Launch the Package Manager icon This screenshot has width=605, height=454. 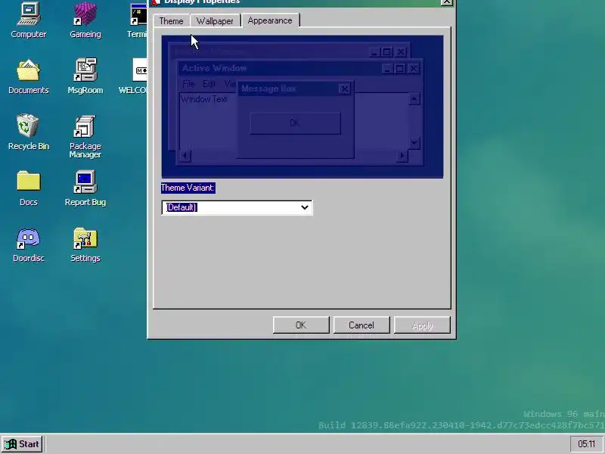point(85,137)
